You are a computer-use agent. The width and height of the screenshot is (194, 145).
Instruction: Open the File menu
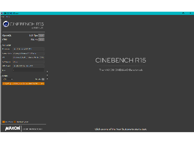point(3,17)
